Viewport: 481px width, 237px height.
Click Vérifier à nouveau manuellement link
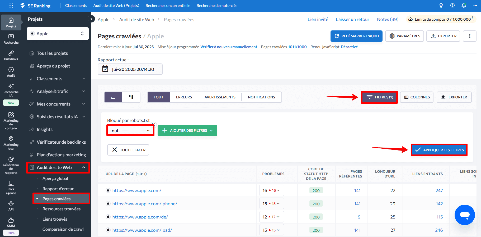click(x=229, y=47)
